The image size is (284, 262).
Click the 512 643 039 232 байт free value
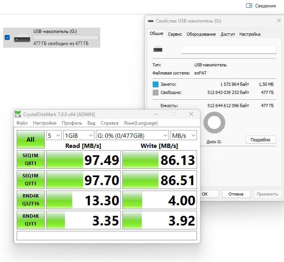pyautogui.click(x=228, y=92)
